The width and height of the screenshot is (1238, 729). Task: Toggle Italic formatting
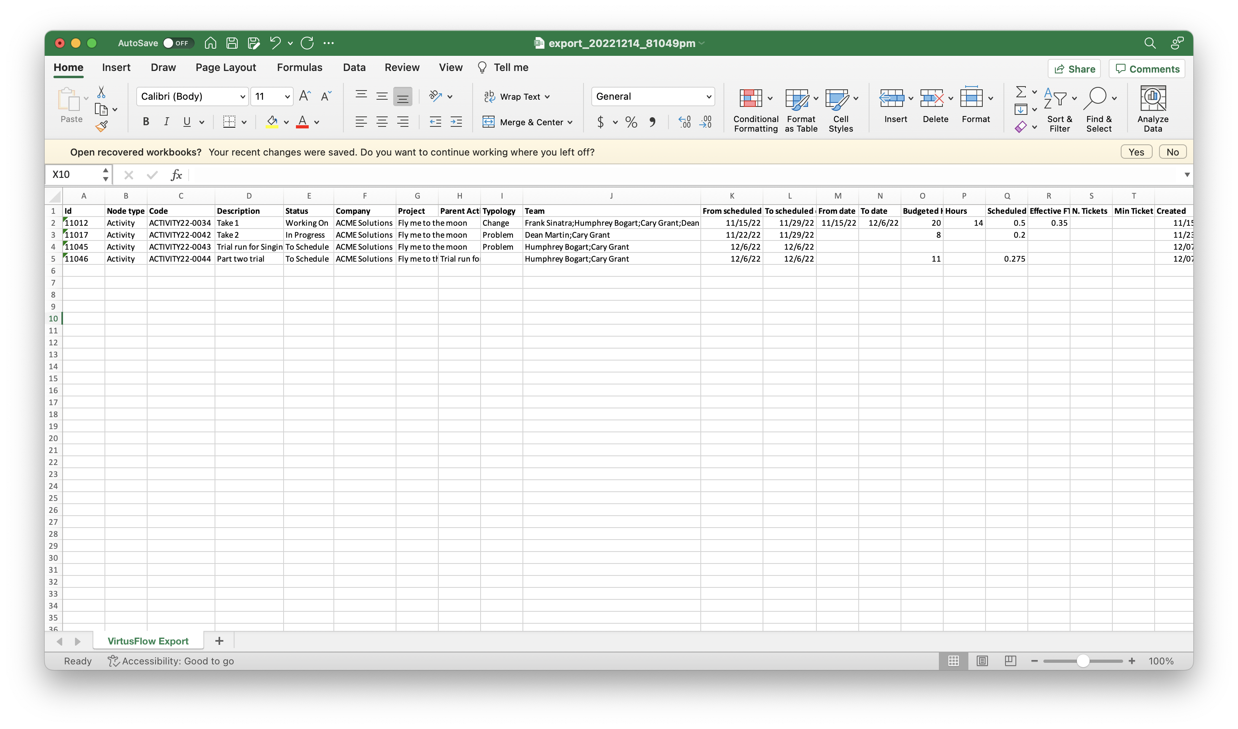[x=167, y=122]
